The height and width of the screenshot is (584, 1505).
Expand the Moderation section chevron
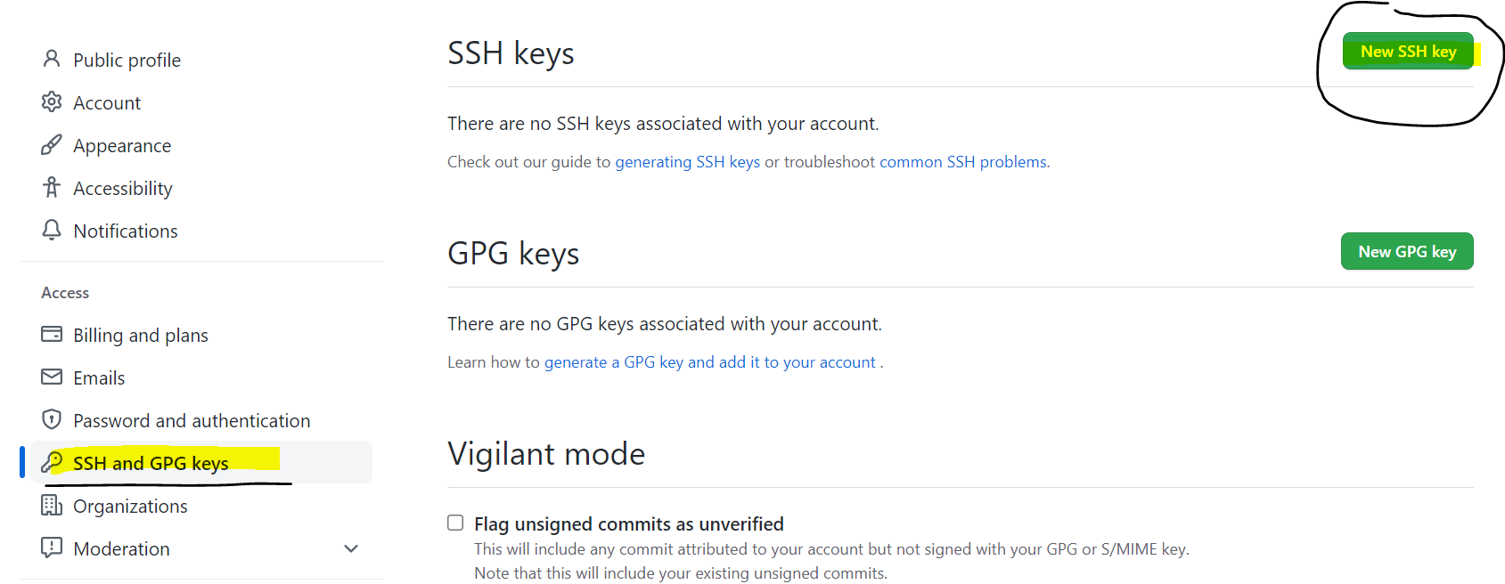(351, 548)
